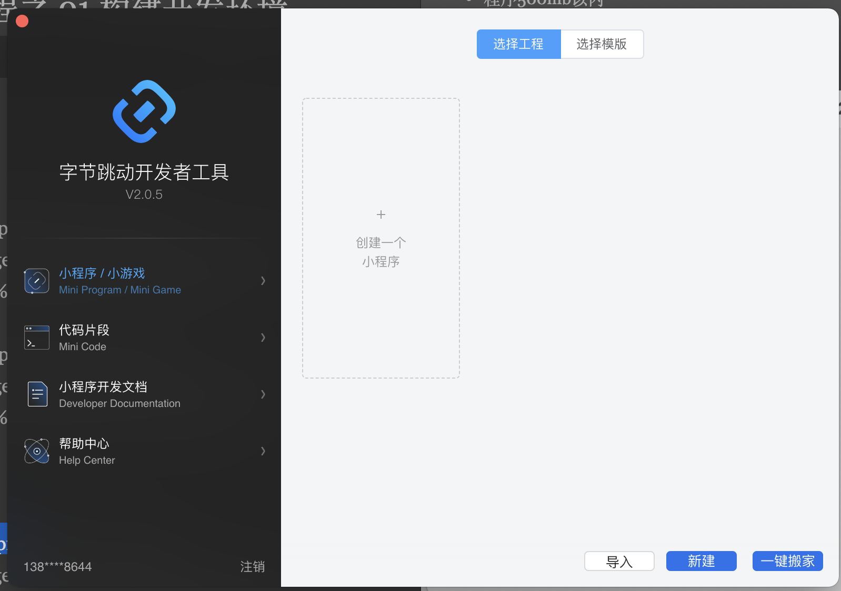Screen dimensions: 841x591
Task: Open 小程序开发文档 Developer Documentation
Action: tap(144, 394)
